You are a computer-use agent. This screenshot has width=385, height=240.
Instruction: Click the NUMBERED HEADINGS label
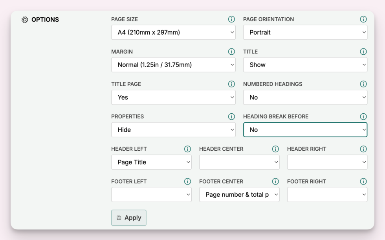point(273,84)
